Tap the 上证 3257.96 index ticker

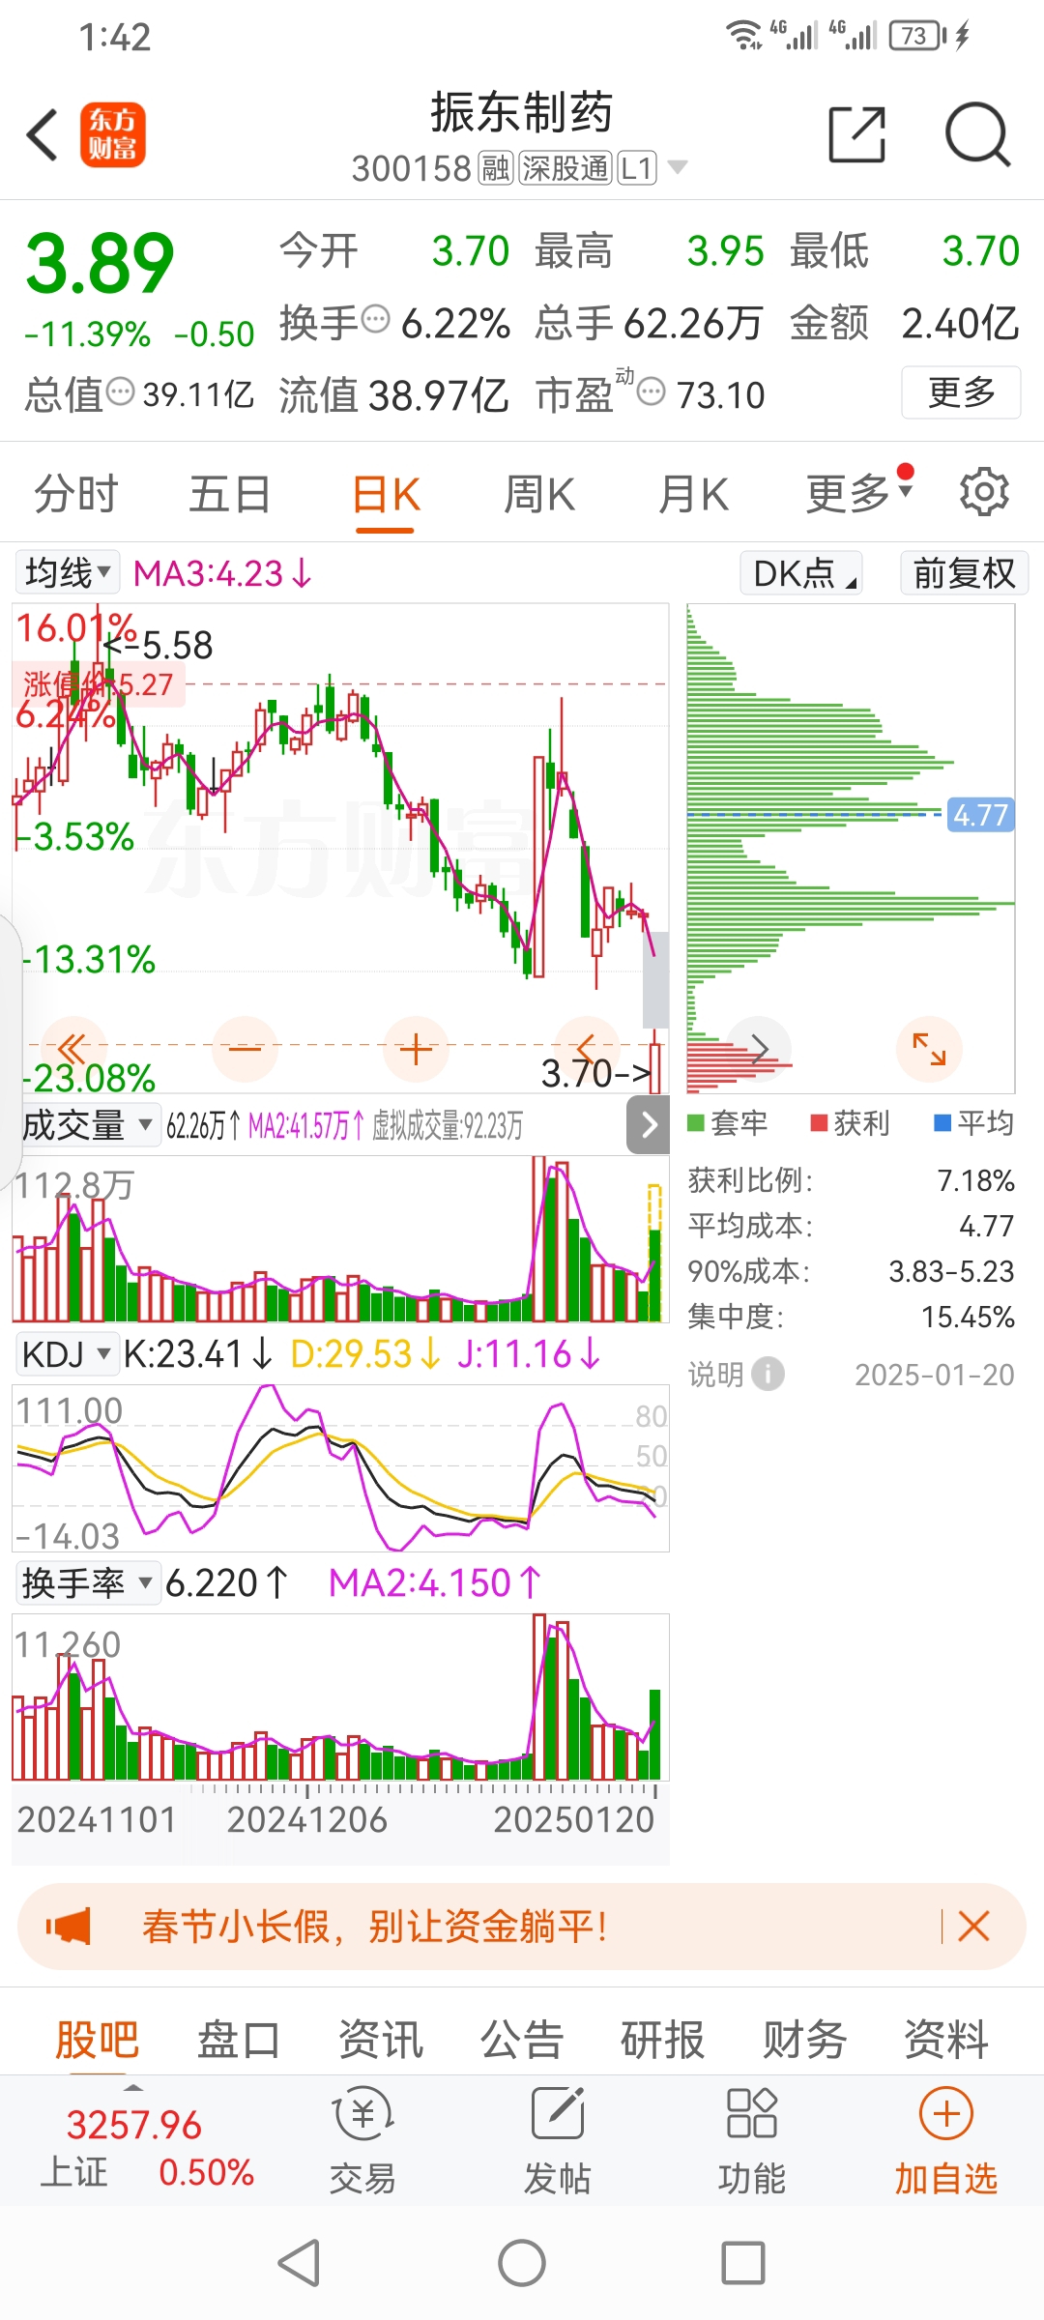click(147, 2148)
